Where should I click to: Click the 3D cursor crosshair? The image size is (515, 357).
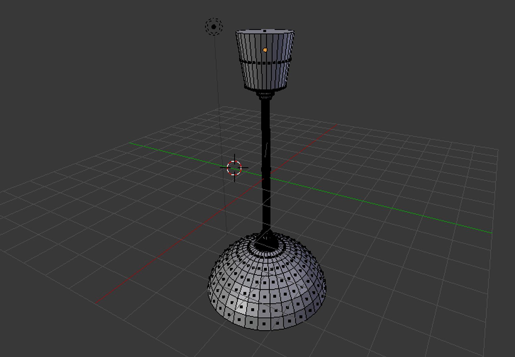click(x=234, y=168)
